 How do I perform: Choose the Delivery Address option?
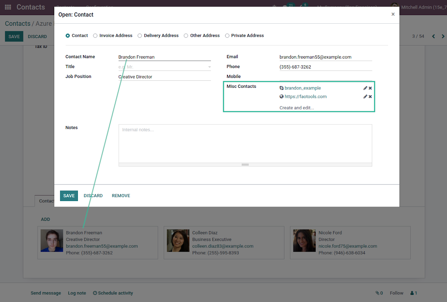coord(140,36)
